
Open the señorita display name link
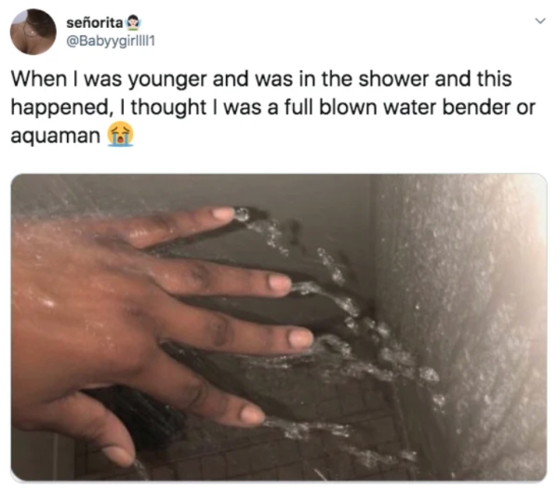pos(95,22)
